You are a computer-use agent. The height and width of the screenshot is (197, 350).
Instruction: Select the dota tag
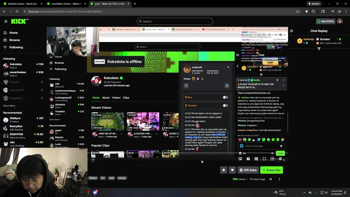pyautogui.click(x=111, y=178)
